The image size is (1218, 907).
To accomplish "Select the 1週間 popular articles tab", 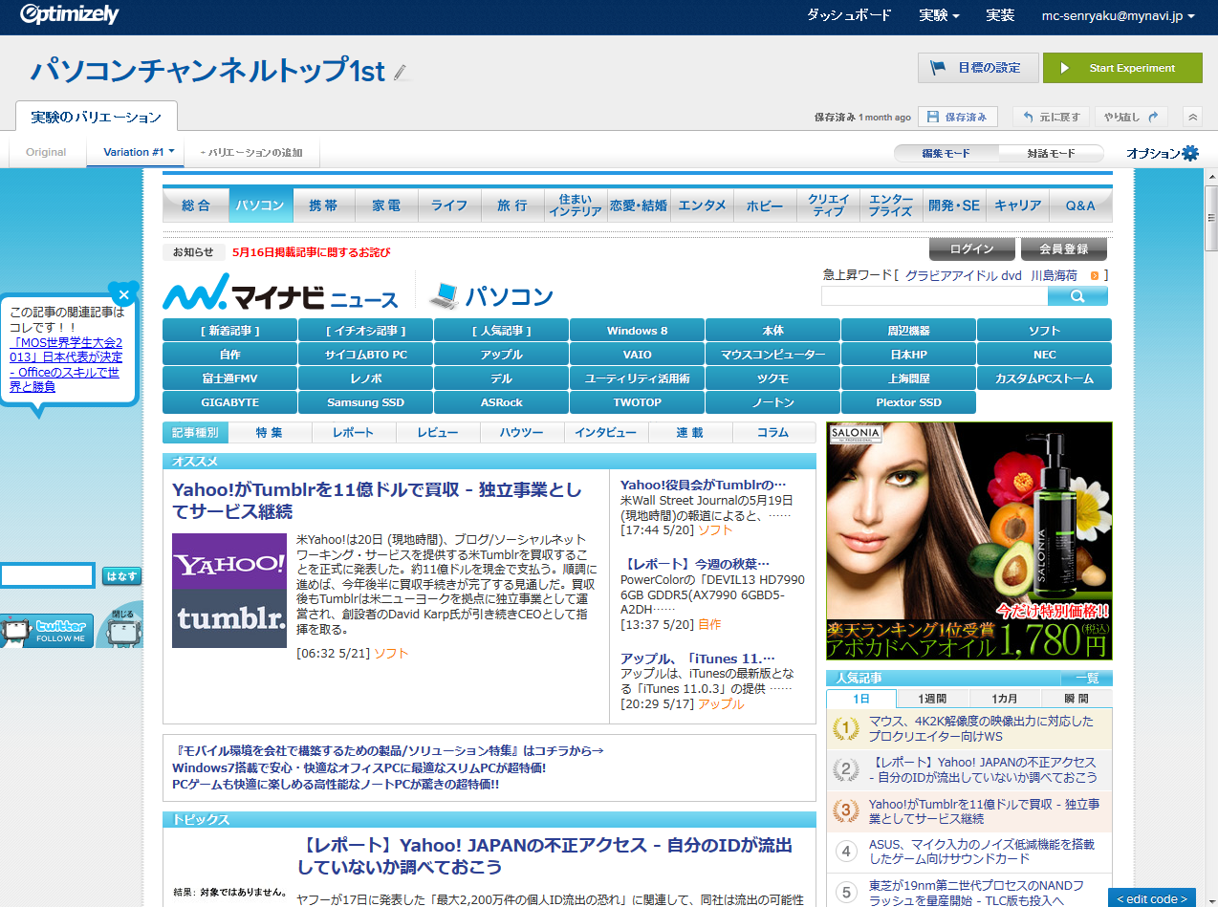I will [x=933, y=699].
